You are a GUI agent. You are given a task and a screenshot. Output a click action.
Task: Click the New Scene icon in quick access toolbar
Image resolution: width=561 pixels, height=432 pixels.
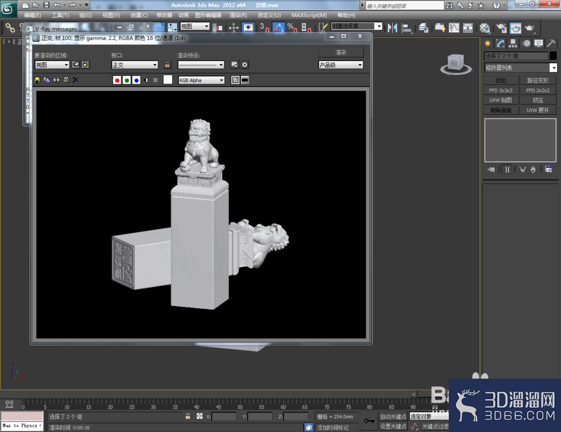point(25,5)
